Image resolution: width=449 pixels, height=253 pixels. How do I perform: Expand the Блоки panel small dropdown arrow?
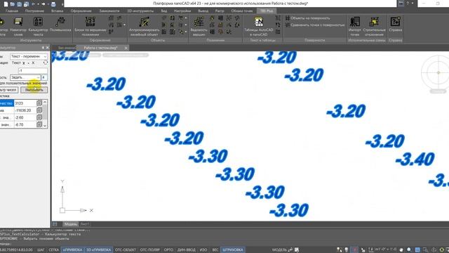(x=125, y=25)
